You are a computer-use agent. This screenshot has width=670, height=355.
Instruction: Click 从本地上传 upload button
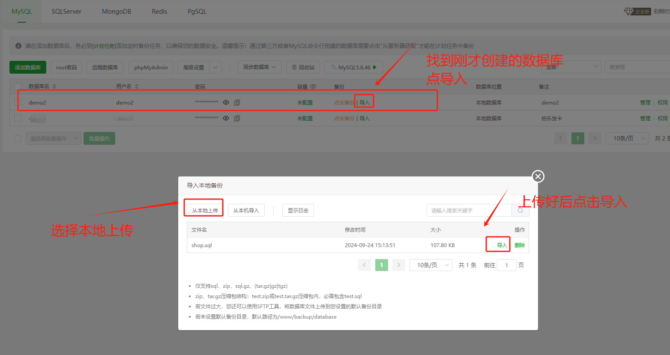click(x=205, y=210)
